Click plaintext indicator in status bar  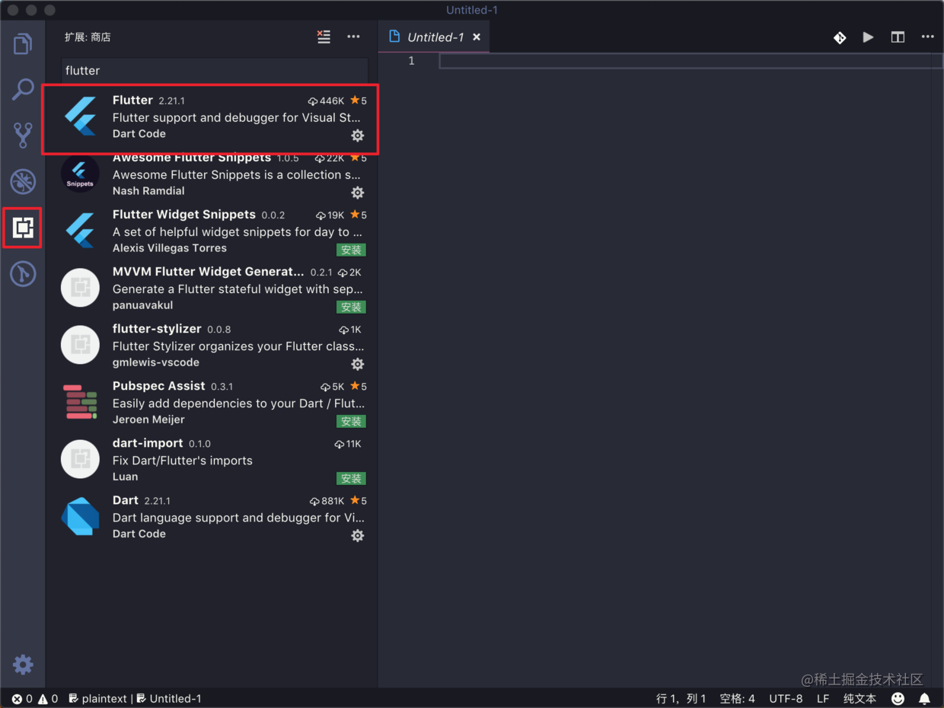[x=97, y=698]
